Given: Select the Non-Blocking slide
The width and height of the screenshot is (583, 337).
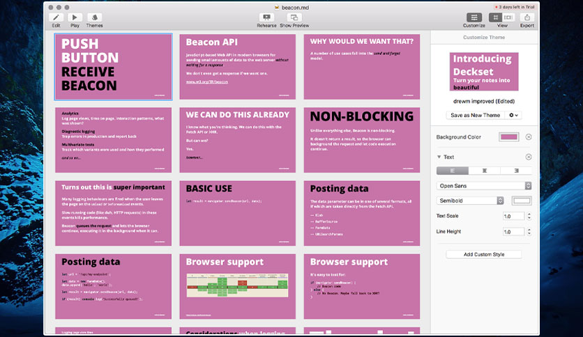Looking at the screenshot, I should click(362, 140).
